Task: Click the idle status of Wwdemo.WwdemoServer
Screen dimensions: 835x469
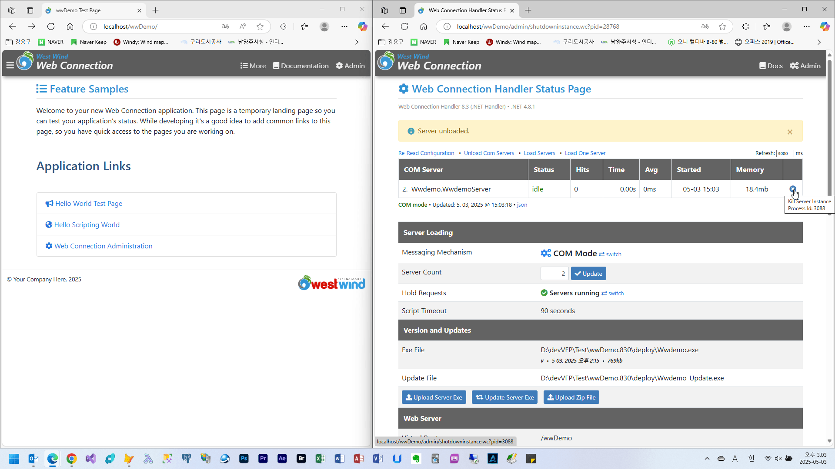Action: tap(538, 189)
